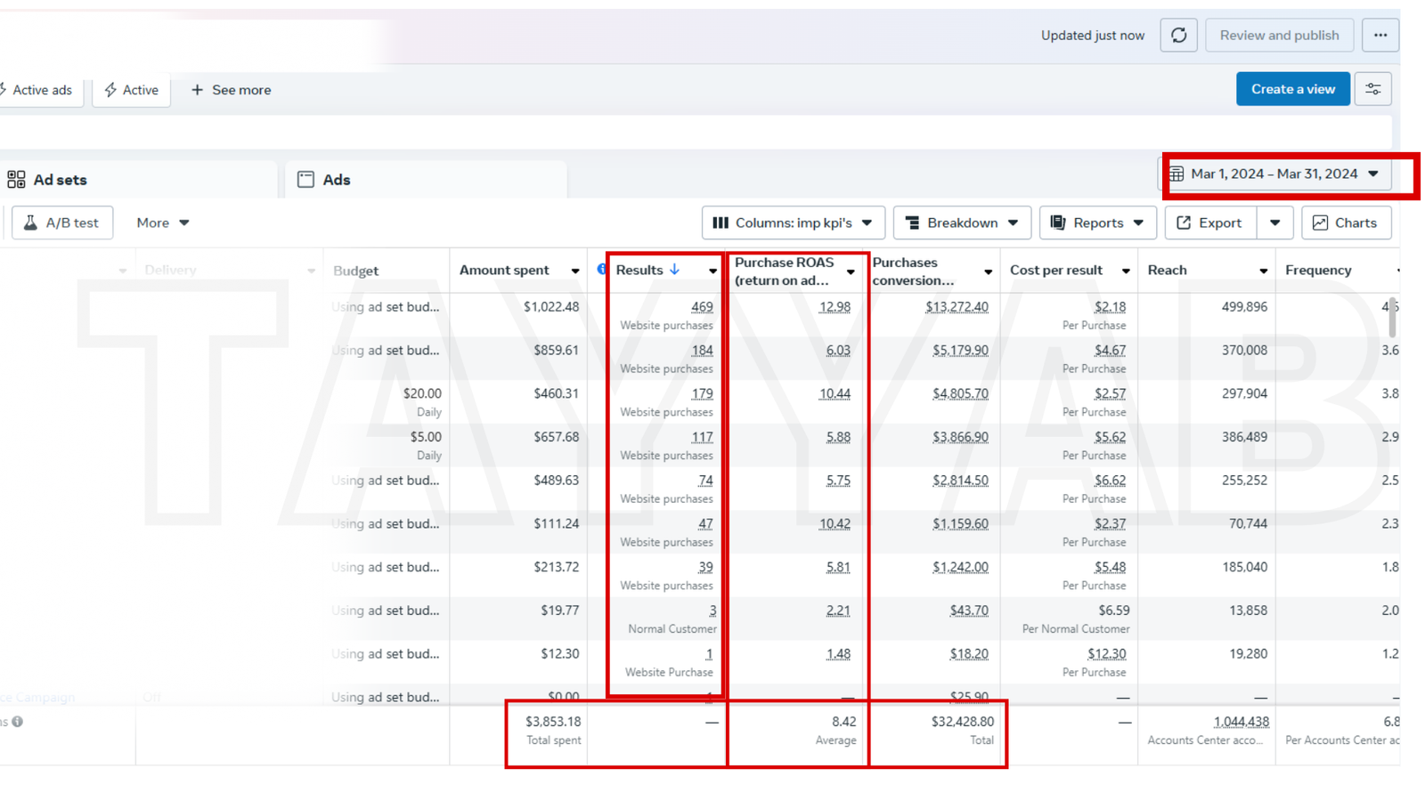Click the refresh data icon
The image size is (1425, 801).
click(x=1178, y=36)
